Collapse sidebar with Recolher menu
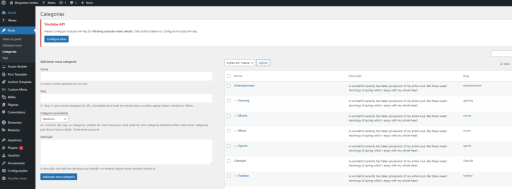The height and width of the screenshot is (189, 512). pyautogui.click(x=17, y=178)
